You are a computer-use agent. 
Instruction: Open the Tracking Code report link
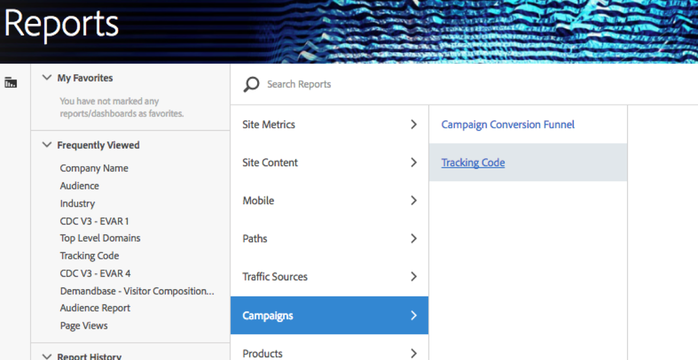pos(473,162)
